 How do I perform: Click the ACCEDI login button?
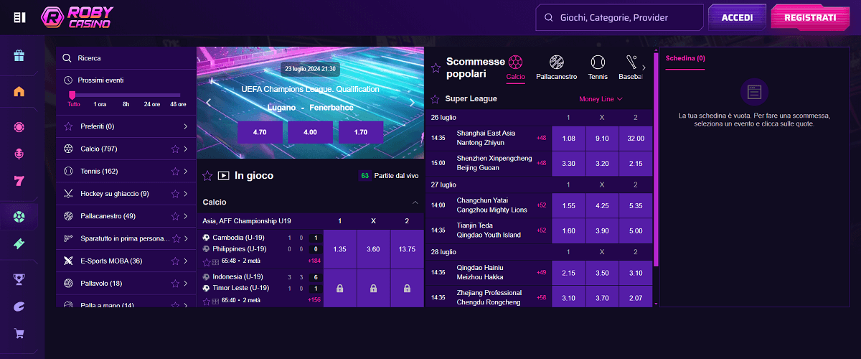pyautogui.click(x=737, y=18)
